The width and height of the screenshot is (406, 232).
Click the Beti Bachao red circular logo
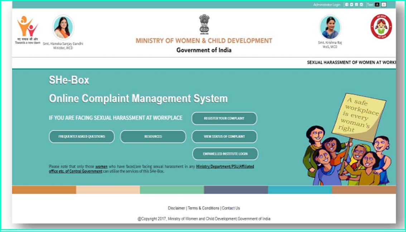(x=381, y=27)
